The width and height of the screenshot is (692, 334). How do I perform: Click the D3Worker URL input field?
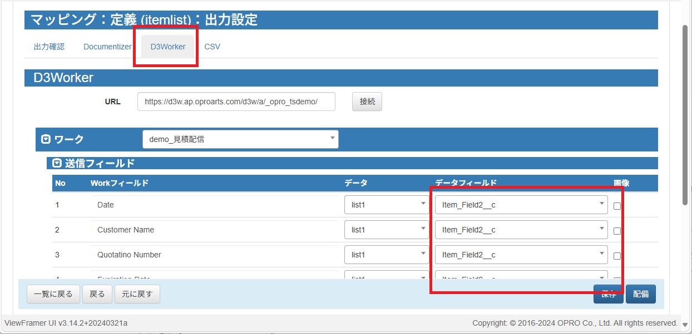(236, 102)
